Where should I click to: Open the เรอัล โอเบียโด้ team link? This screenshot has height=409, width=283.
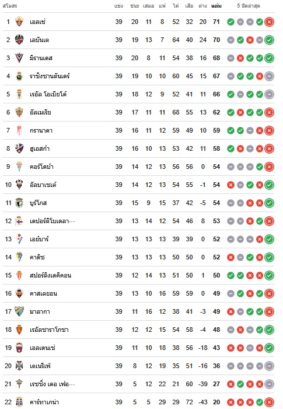(x=48, y=94)
